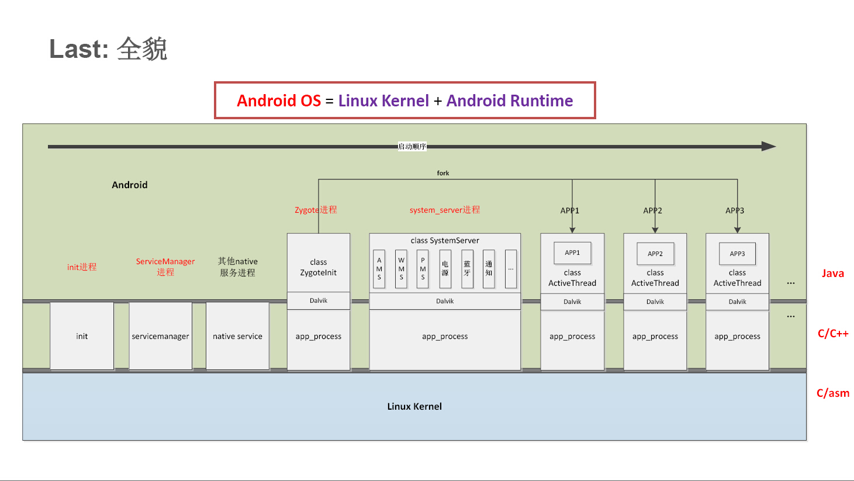854x481 pixels.
Task: Select the purple "Android Runtime" text
Action: click(510, 101)
